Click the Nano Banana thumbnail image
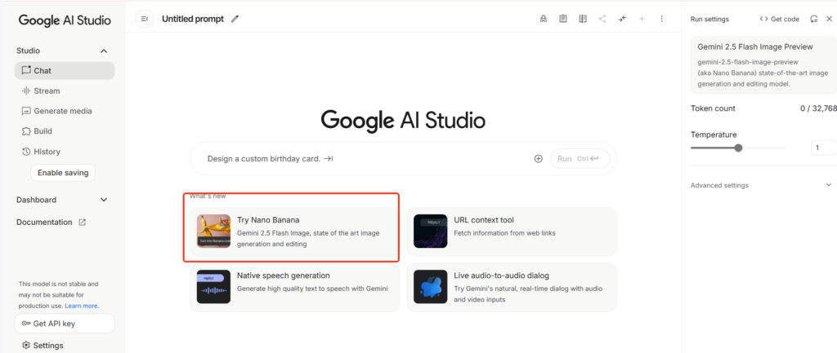The height and width of the screenshot is (353, 837). coord(213,231)
